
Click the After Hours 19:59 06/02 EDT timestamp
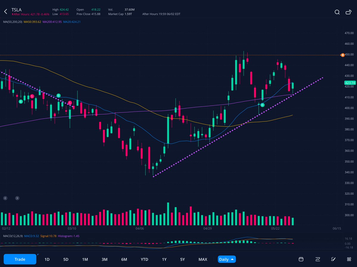(x=161, y=14)
